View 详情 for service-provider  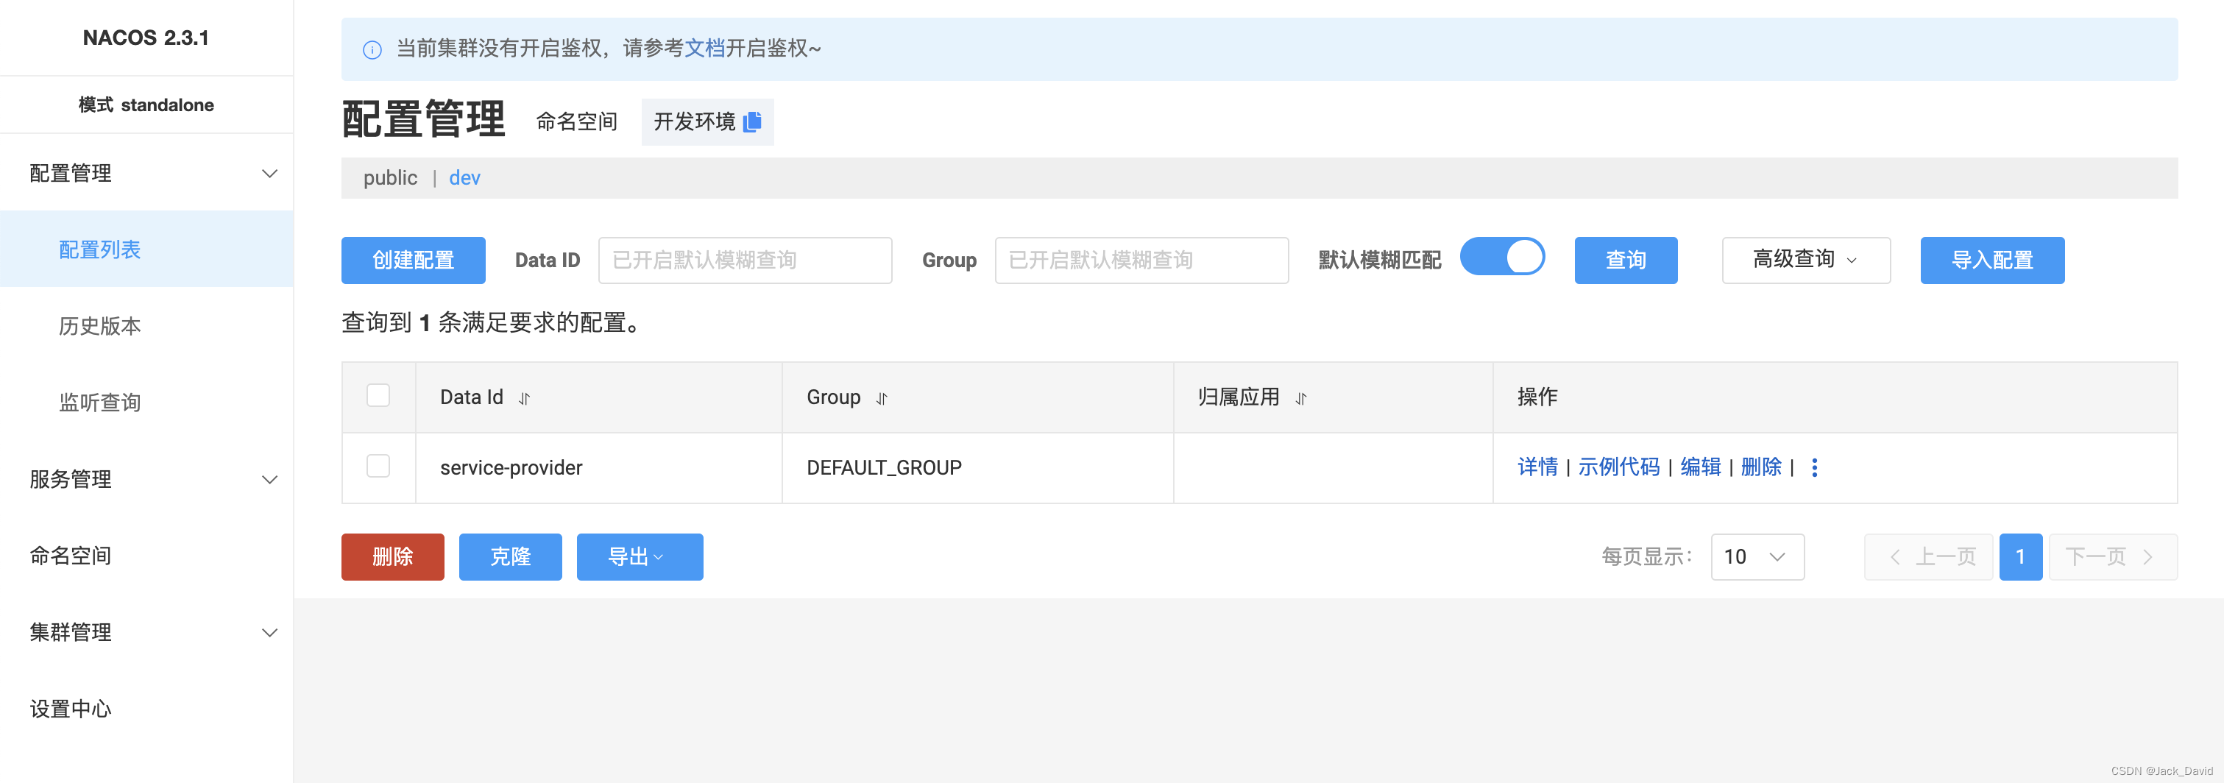coord(1537,467)
